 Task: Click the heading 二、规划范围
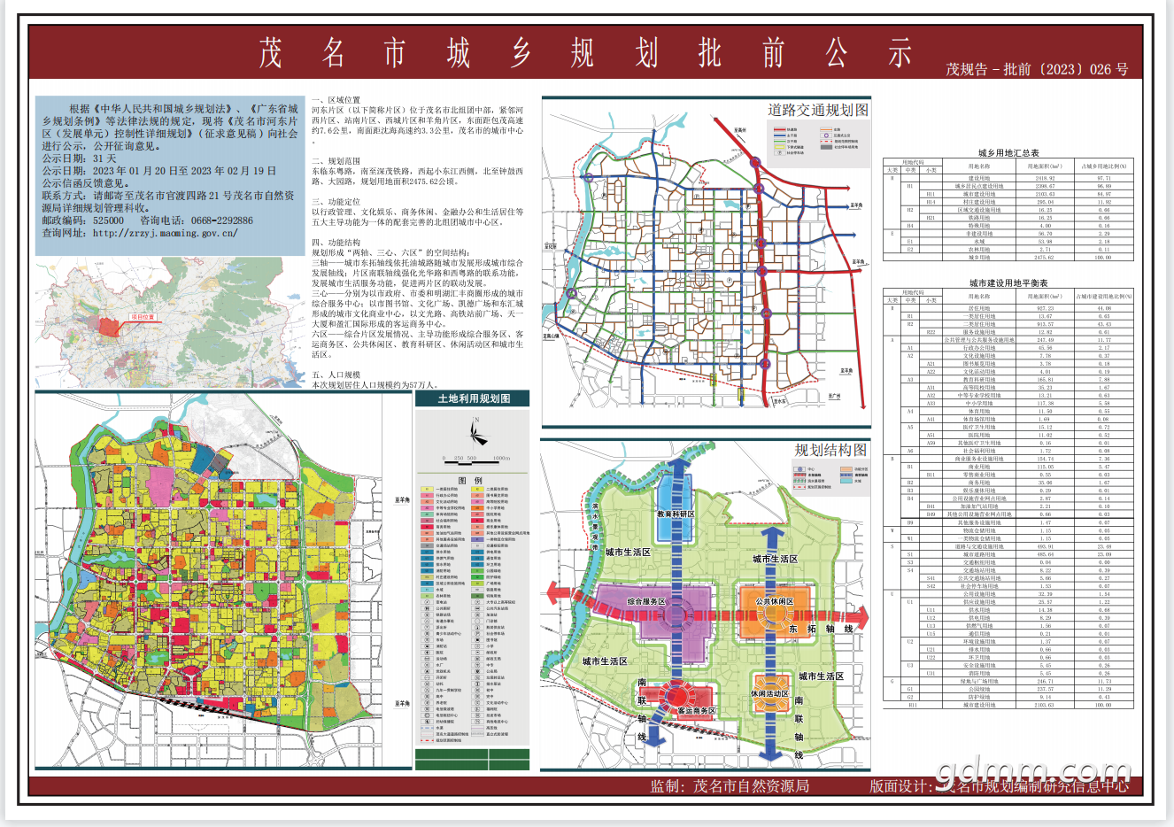click(336, 162)
